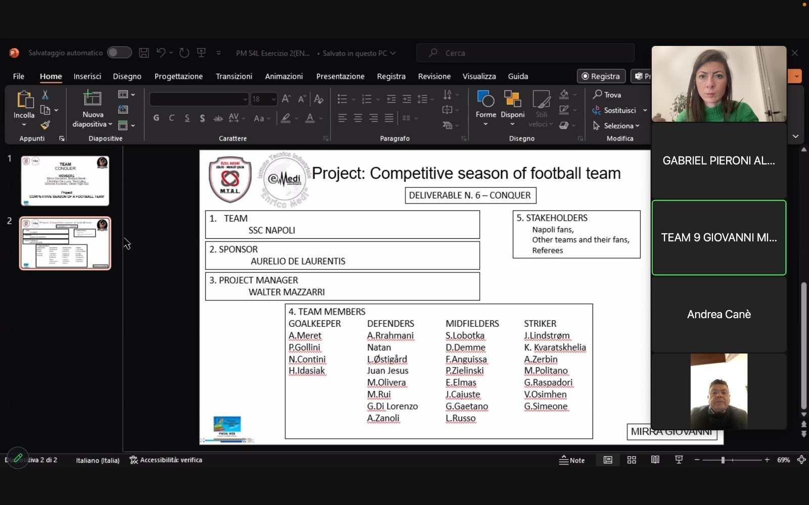Switch to the Disegno tab
The image size is (809, 505).
pyautogui.click(x=127, y=76)
